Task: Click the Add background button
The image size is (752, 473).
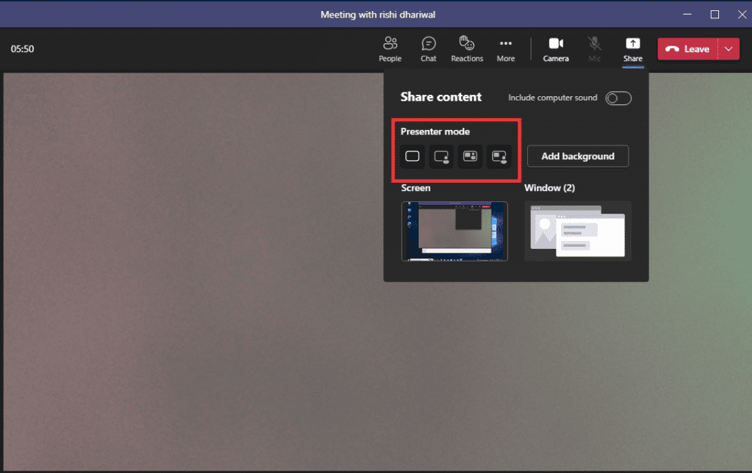Action: coord(577,156)
